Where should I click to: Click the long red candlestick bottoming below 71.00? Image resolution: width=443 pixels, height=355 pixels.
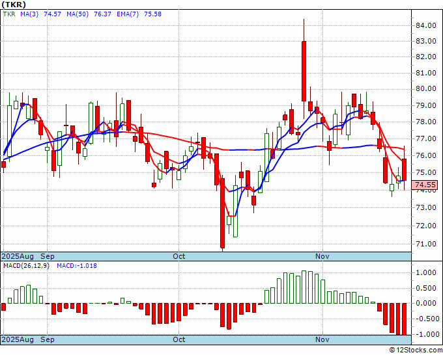click(223, 213)
